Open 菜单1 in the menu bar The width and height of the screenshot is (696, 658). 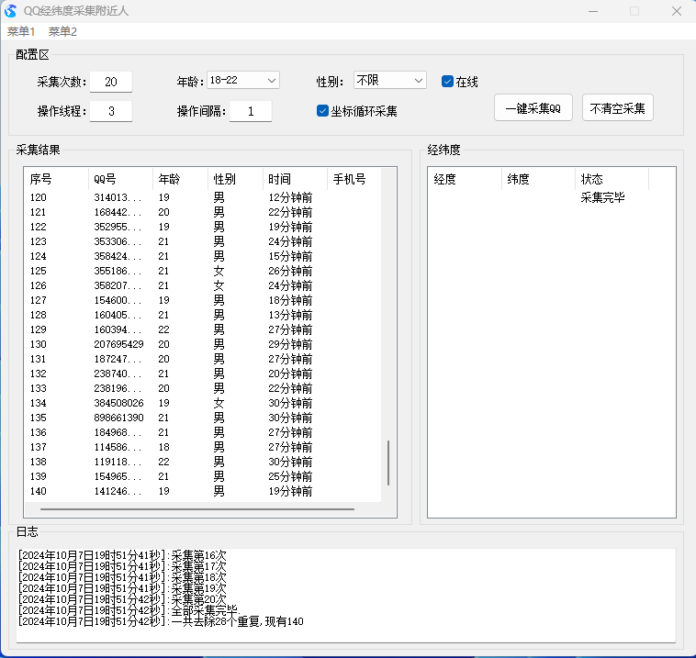(21, 31)
